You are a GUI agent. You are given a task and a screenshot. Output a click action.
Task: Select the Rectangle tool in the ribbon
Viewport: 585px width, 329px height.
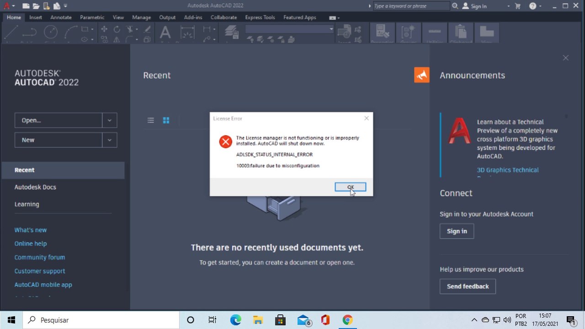(85, 29)
